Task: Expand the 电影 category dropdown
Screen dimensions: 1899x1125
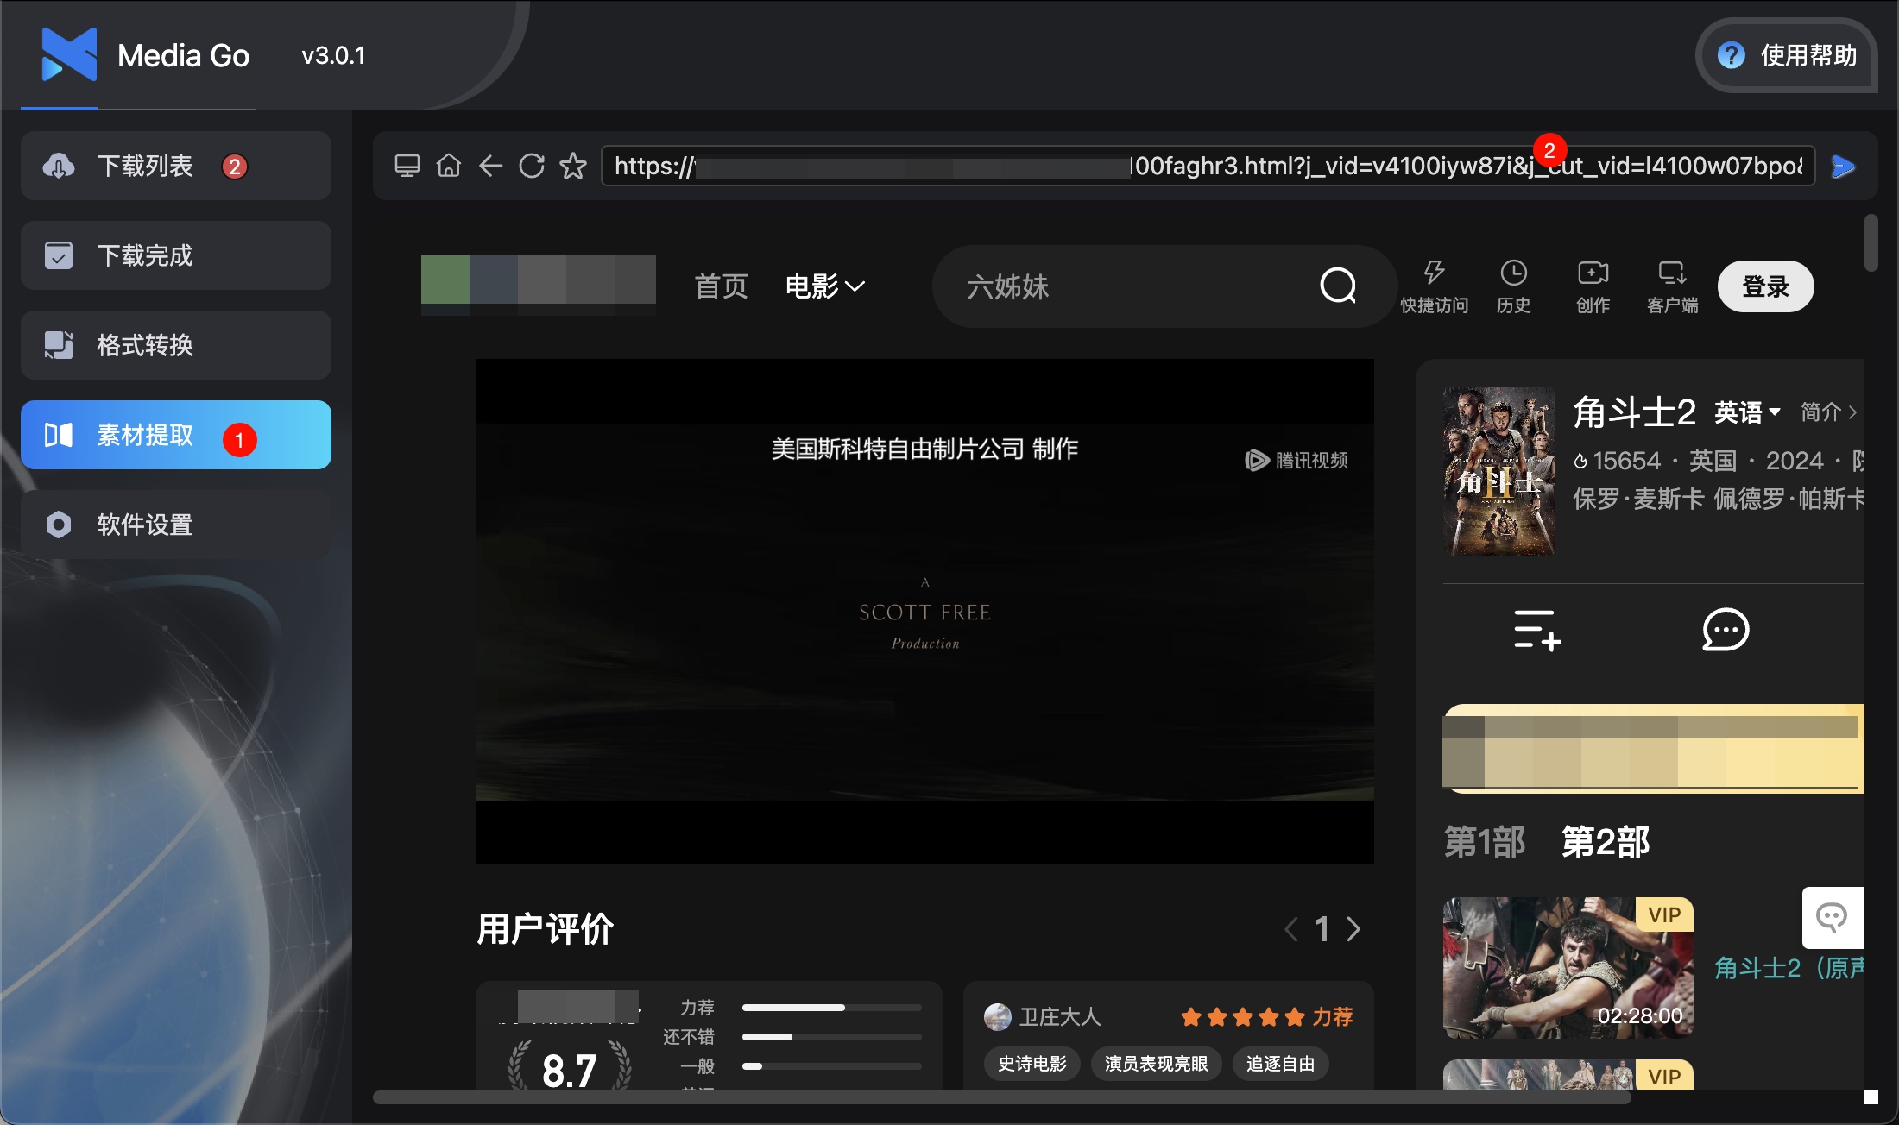Action: [824, 286]
